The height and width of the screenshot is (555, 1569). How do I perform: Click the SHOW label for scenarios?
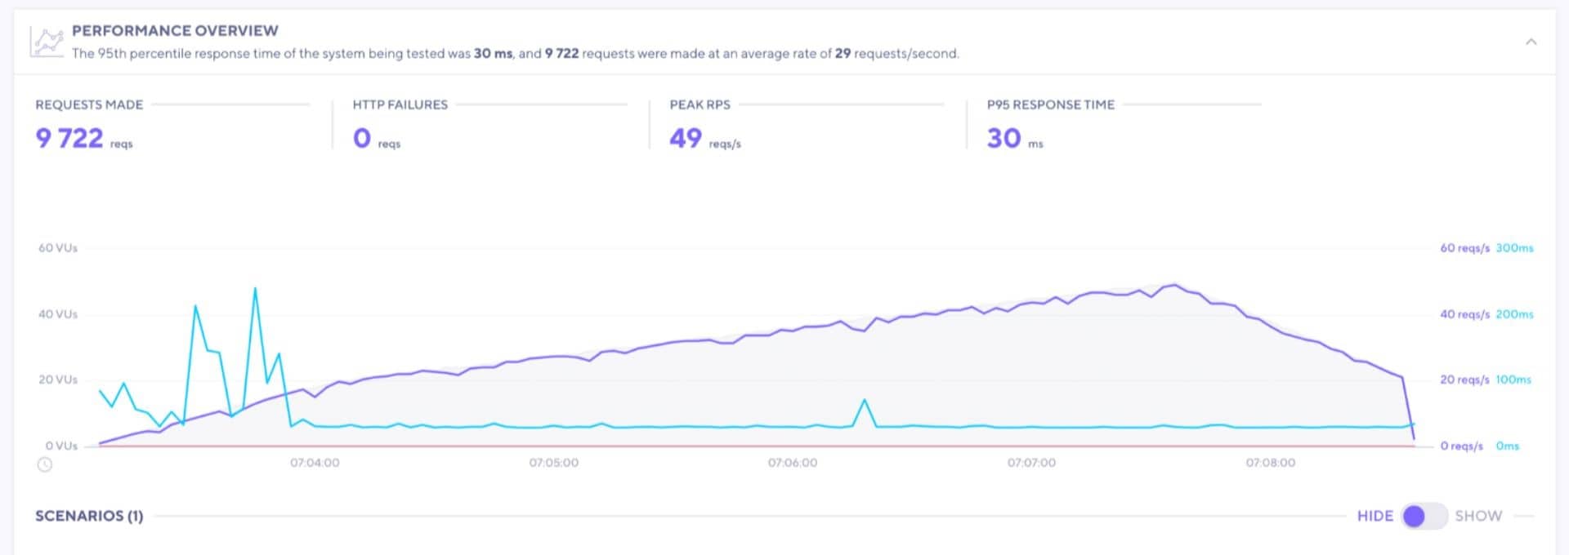[x=1477, y=516]
